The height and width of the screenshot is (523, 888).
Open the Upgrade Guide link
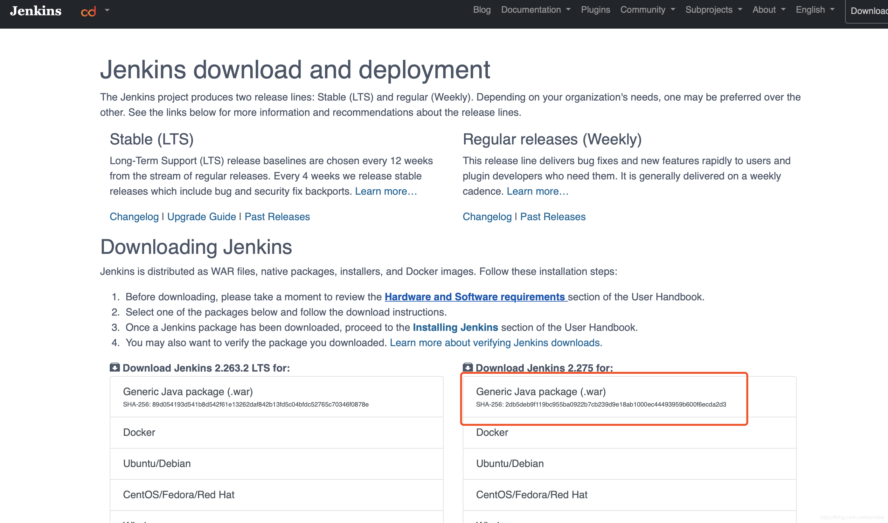(202, 217)
